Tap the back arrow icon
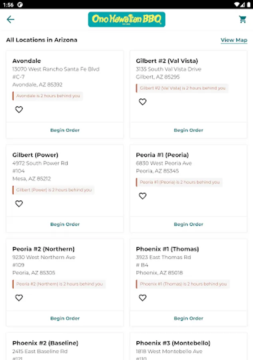 coord(10,20)
